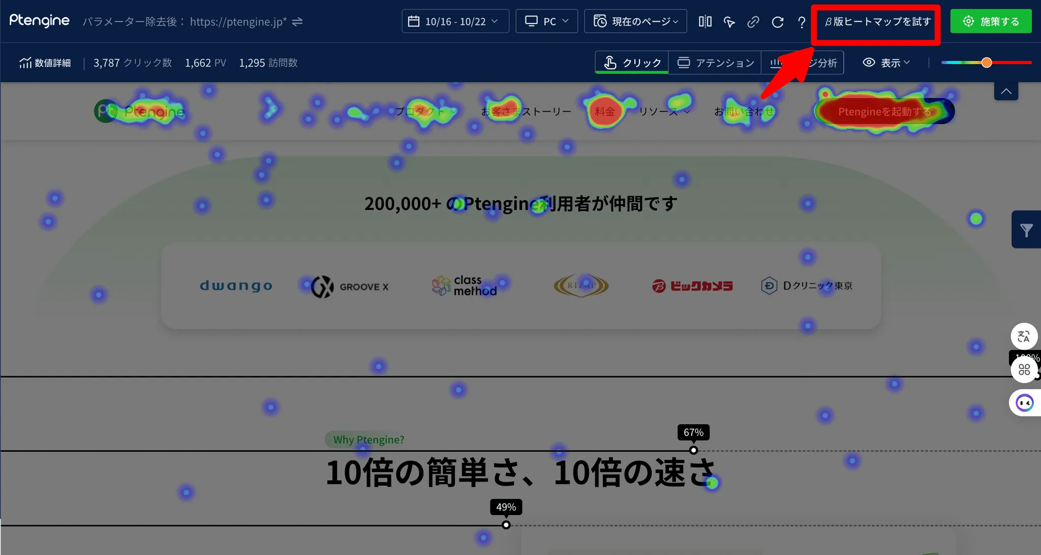This screenshot has width=1041, height=555.
Task: Copy the heatmap share link icon
Action: (x=753, y=22)
